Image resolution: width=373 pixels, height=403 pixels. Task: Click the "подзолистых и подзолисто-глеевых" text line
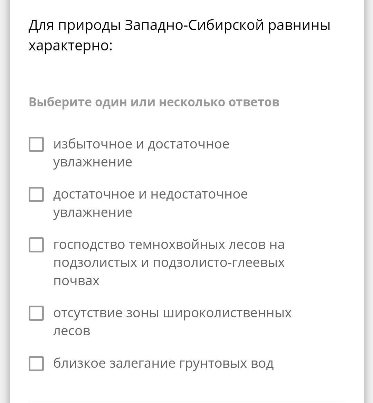point(169,262)
